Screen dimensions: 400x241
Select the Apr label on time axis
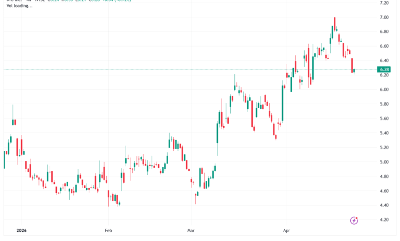(x=287, y=231)
